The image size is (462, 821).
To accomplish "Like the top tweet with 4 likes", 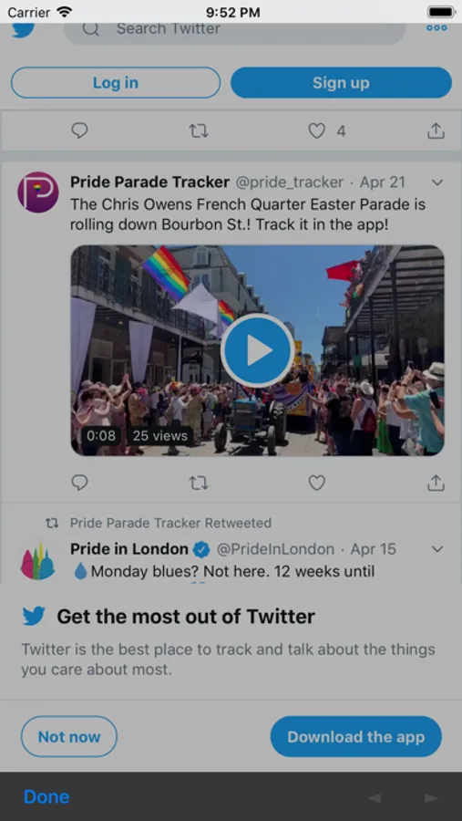I will pyautogui.click(x=316, y=130).
